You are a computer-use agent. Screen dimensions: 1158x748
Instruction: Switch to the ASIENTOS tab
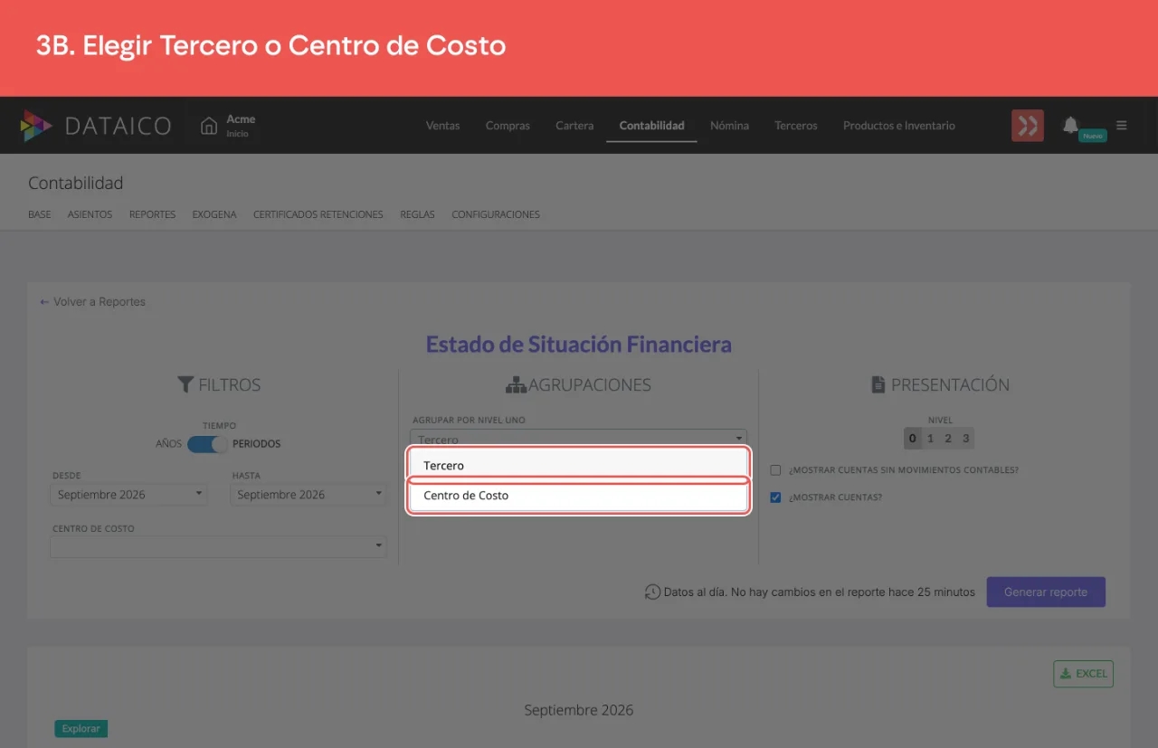[90, 214]
